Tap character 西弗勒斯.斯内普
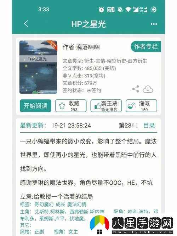 pos(87,212)
